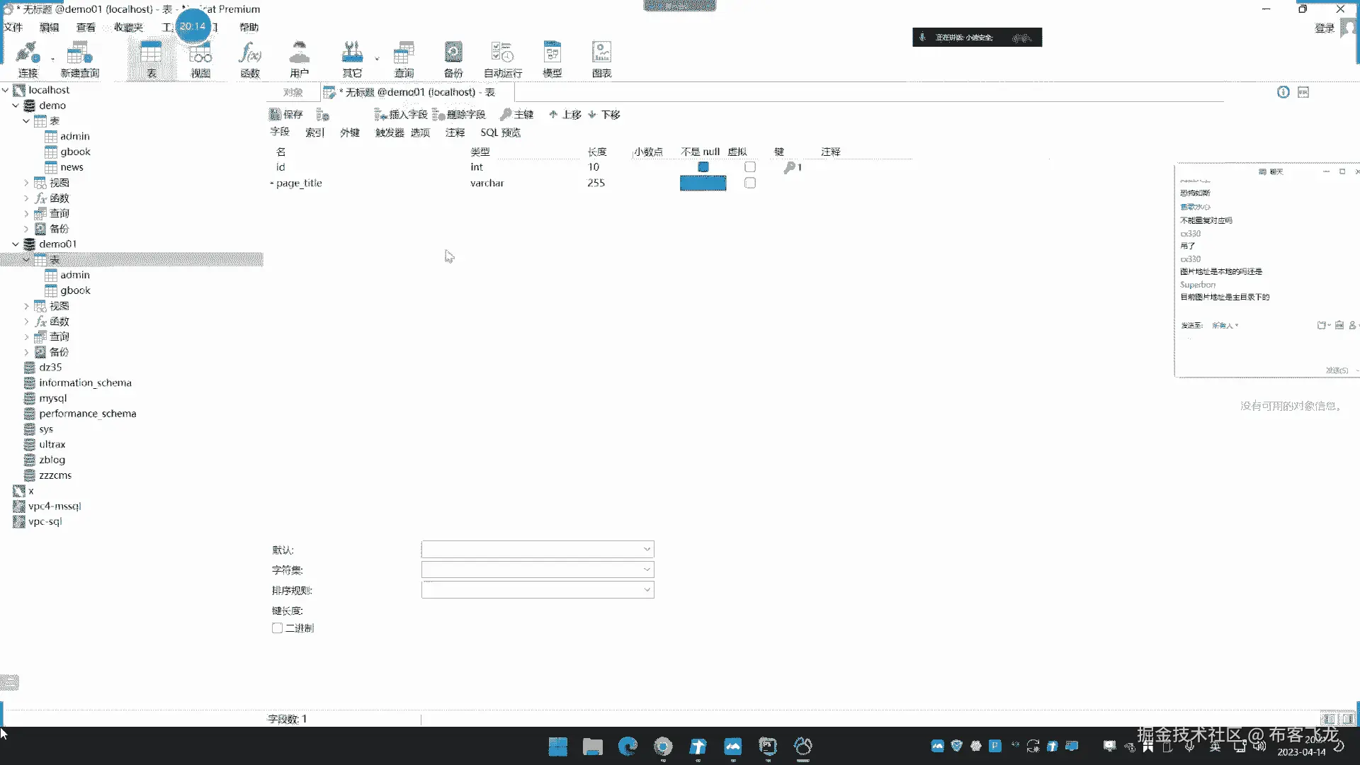Enable the 虚拟 checkbox for page_title row
The height and width of the screenshot is (765, 1360).
pos(750,183)
